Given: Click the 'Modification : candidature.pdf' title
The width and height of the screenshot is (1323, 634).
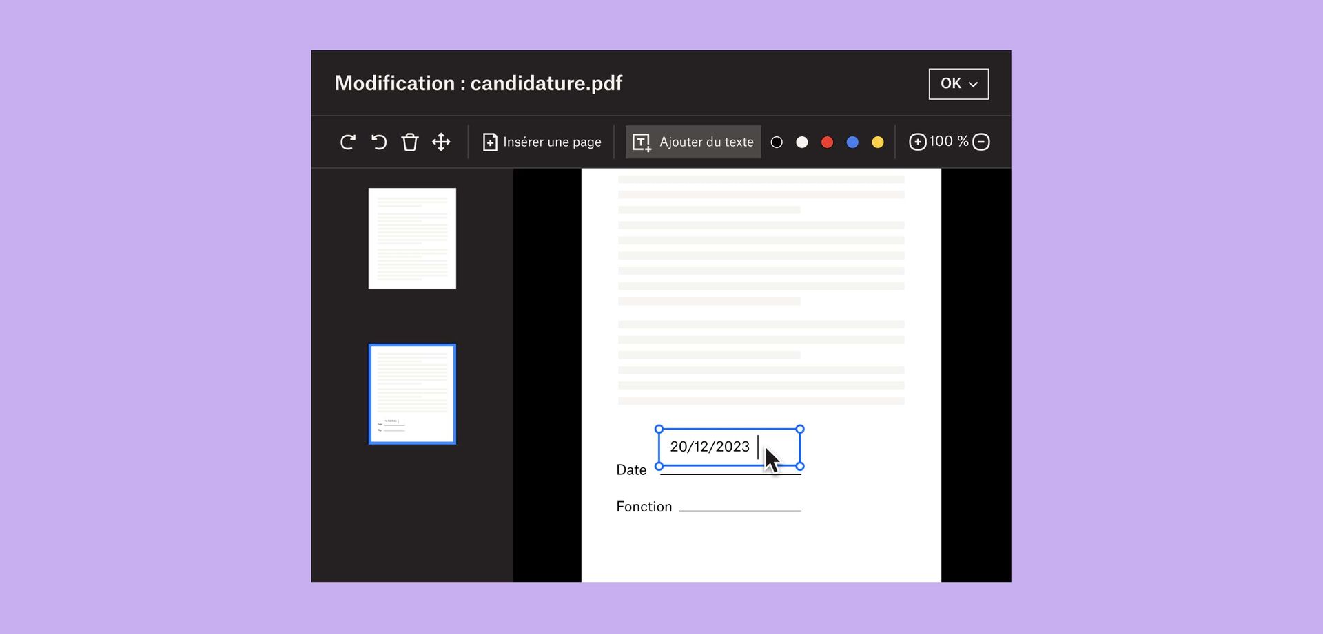Looking at the screenshot, I should pos(478,83).
